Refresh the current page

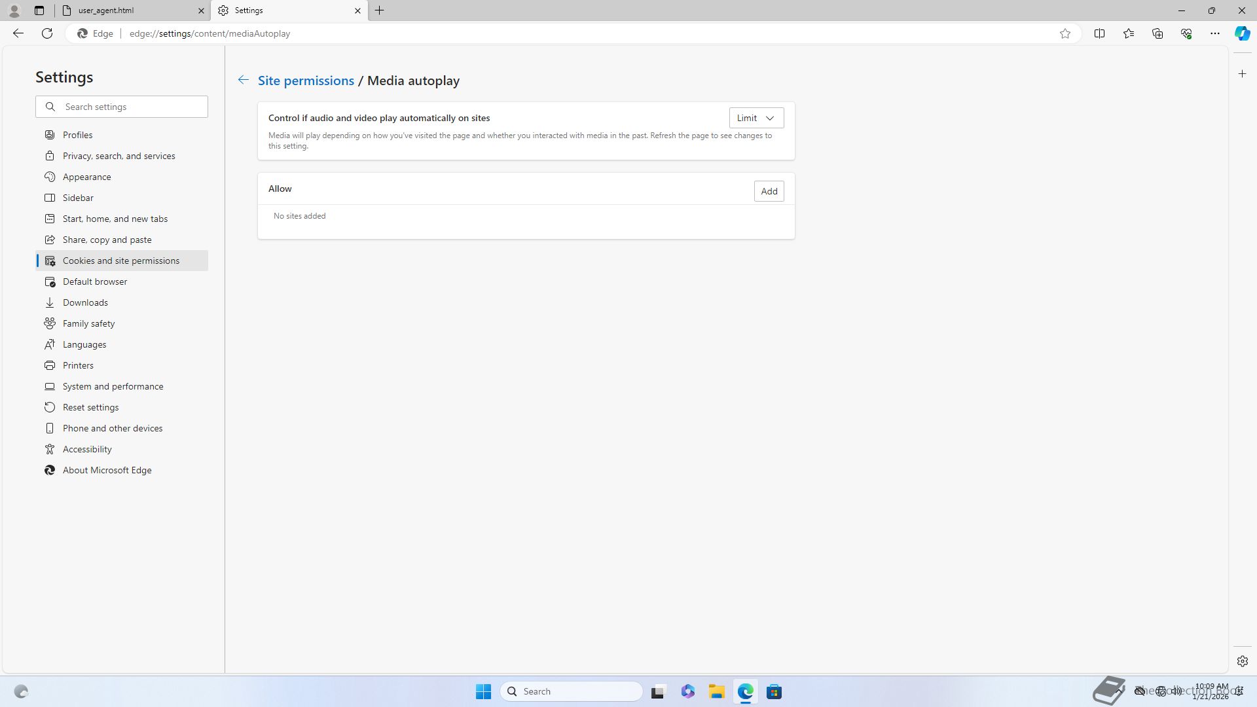(47, 33)
